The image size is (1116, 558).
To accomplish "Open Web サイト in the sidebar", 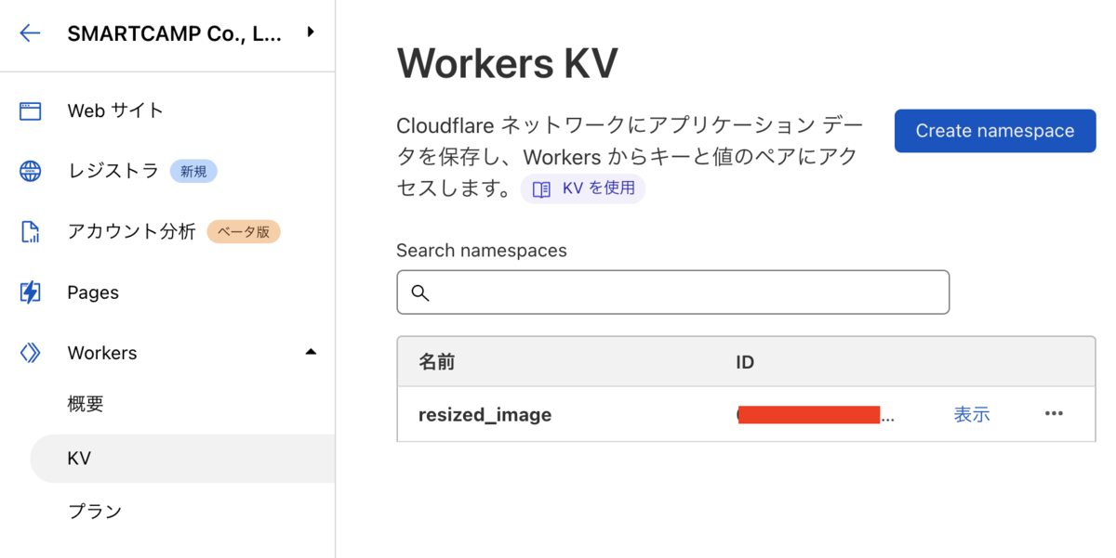I will [115, 110].
